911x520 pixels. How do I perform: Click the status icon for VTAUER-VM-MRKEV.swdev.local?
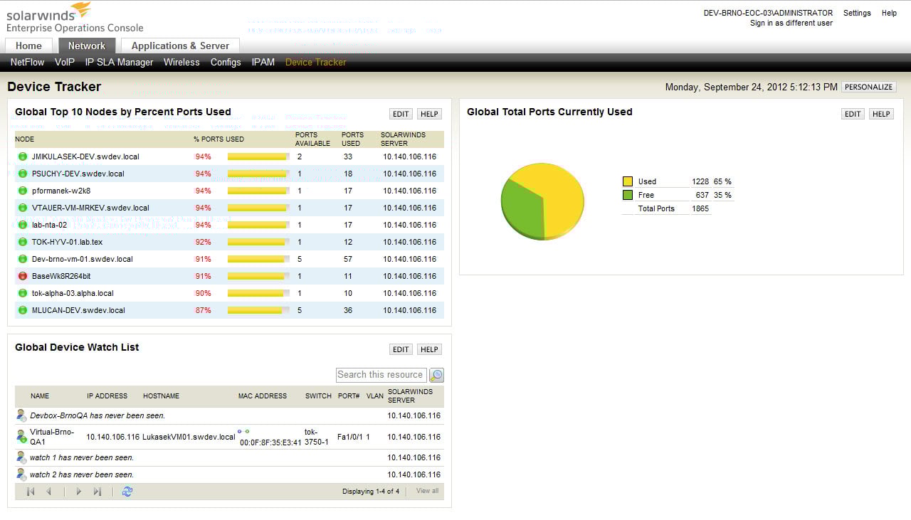(23, 208)
